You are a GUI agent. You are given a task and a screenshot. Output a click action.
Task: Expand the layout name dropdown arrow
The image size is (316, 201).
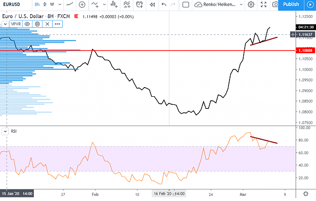(x=241, y=5)
